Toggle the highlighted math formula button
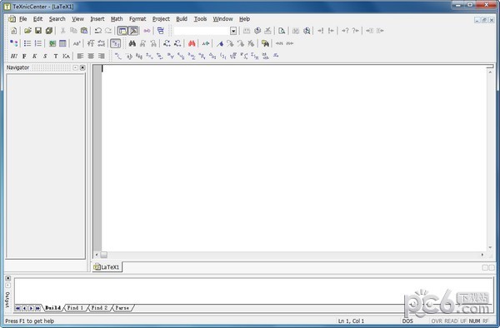This screenshot has width=500, height=328. pos(116,43)
